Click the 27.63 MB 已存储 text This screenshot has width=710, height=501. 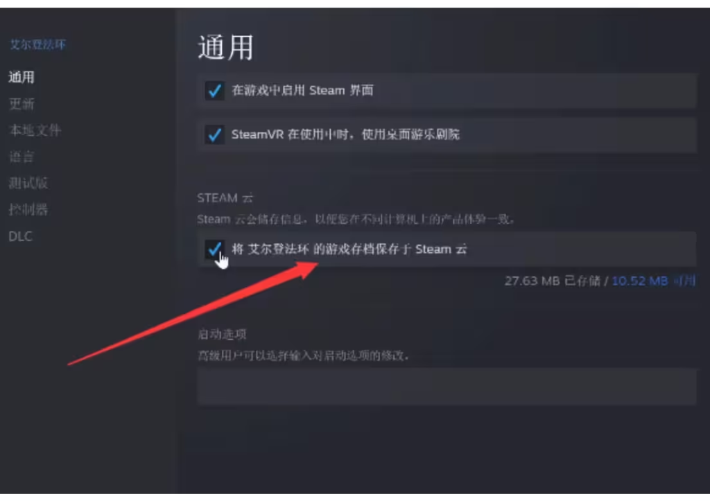(553, 281)
